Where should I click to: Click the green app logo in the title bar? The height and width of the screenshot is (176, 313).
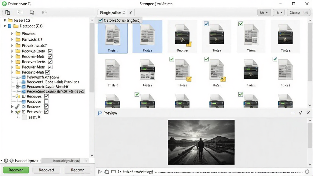point(4,4)
